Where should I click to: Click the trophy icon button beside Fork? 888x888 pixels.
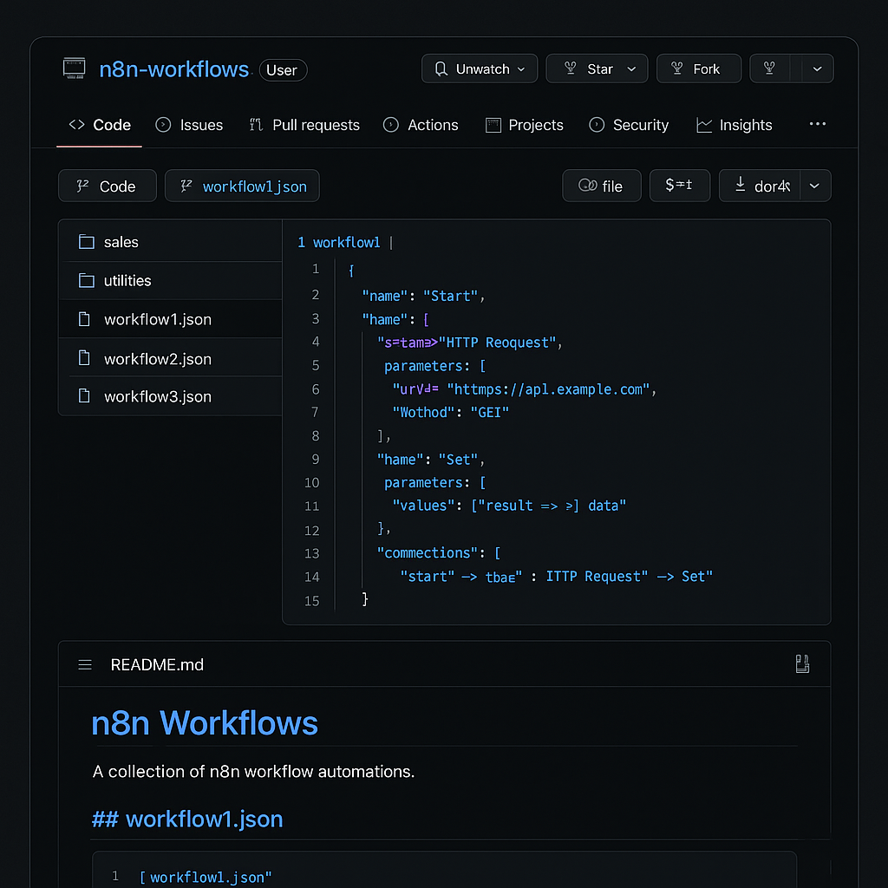coord(770,69)
